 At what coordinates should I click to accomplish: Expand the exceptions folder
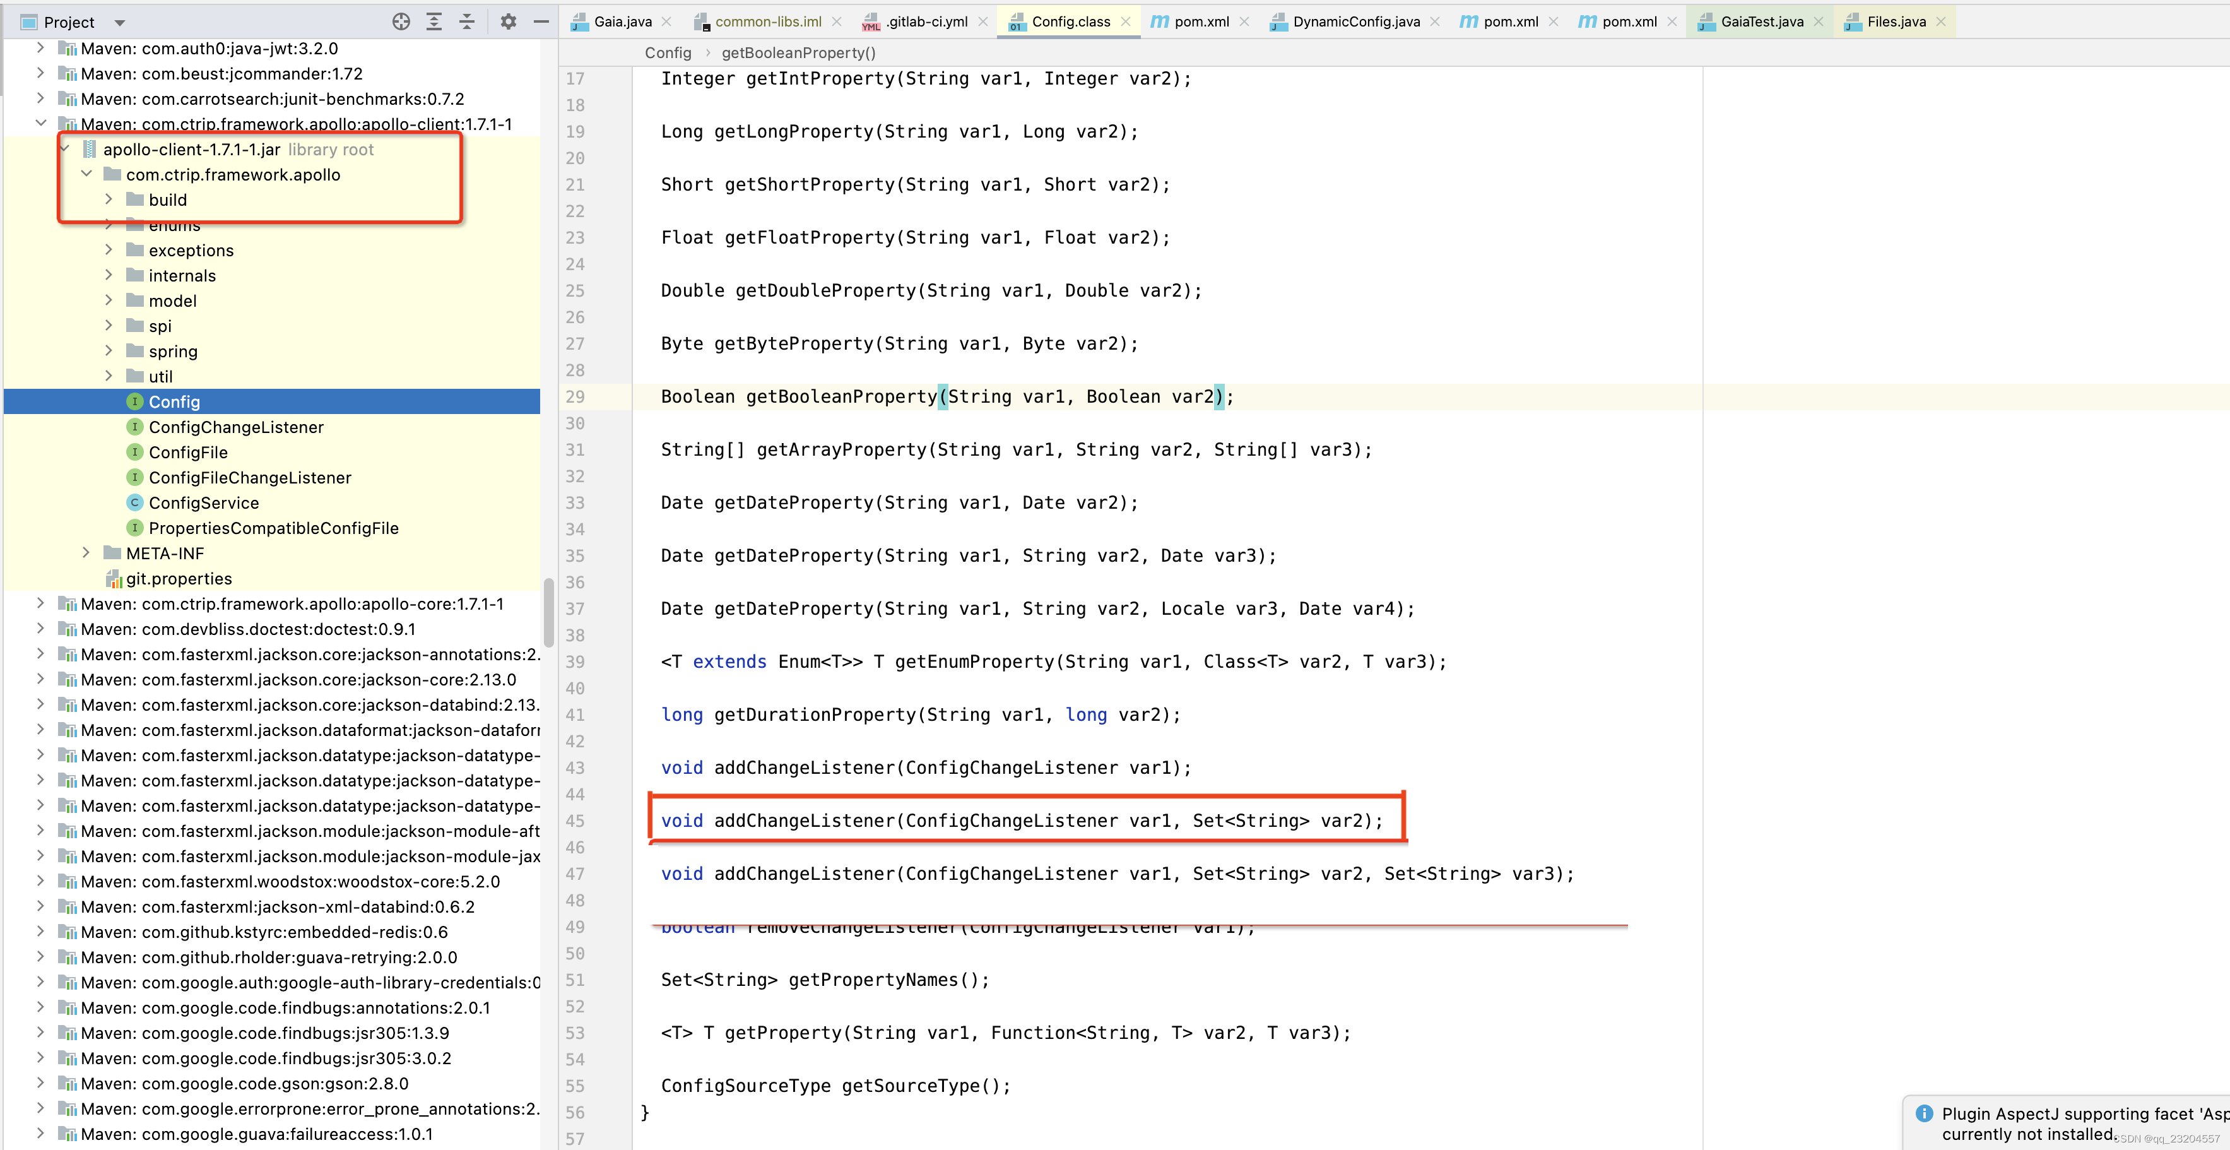109,251
